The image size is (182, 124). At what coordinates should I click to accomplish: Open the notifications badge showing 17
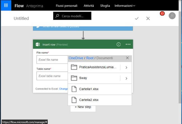(x=162, y=13)
